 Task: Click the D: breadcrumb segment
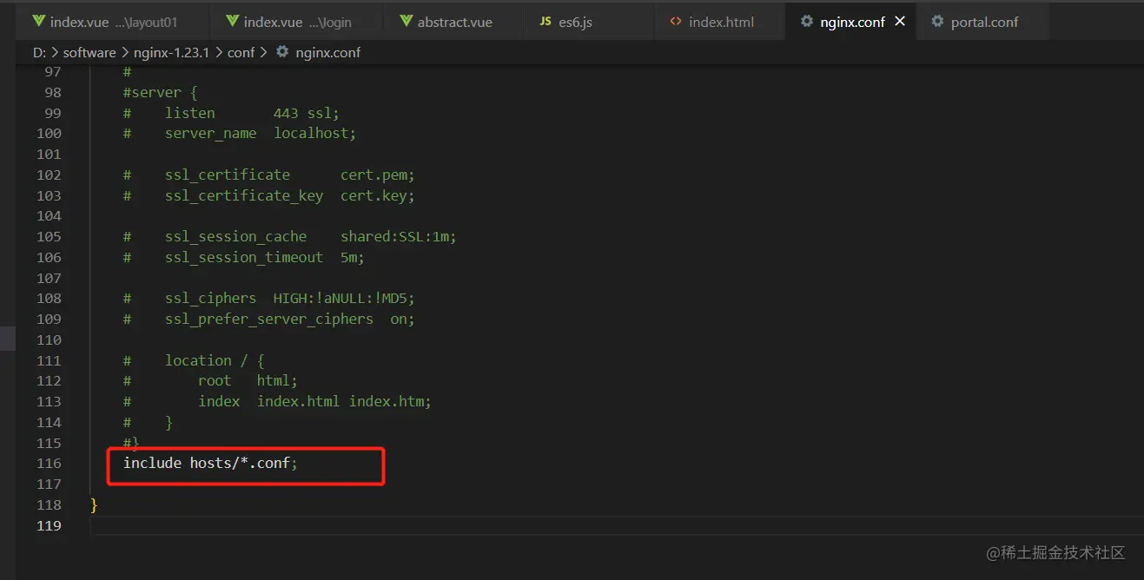point(40,52)
